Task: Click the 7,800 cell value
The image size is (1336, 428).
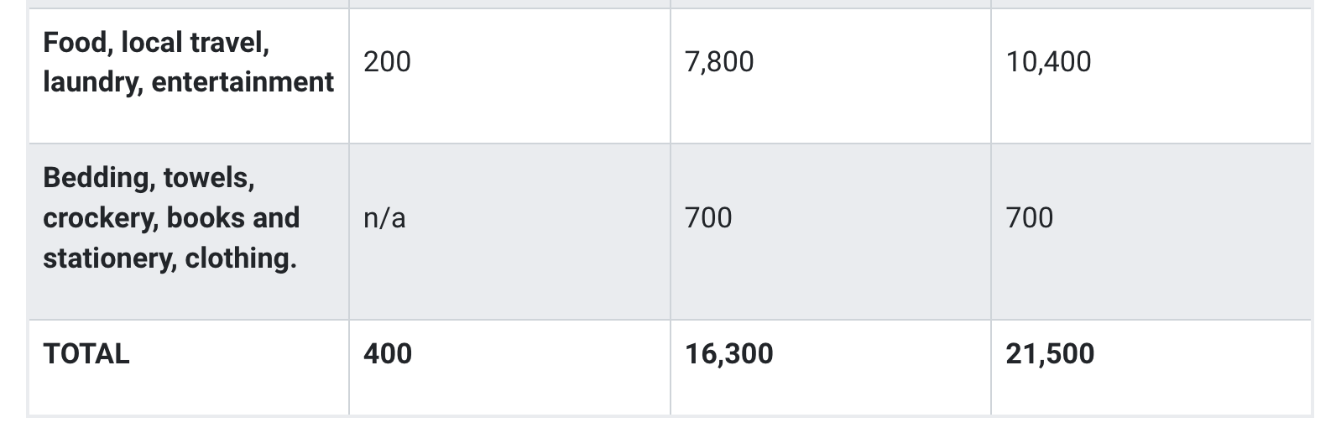Action: [719, 61]
